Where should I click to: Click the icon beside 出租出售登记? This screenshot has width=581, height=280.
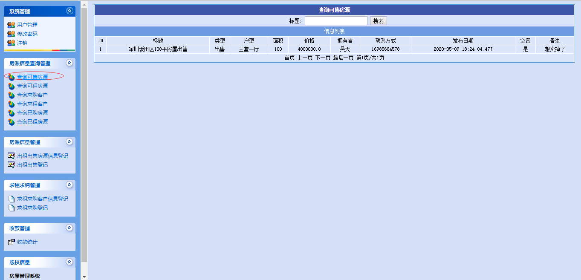click(12, 165)
